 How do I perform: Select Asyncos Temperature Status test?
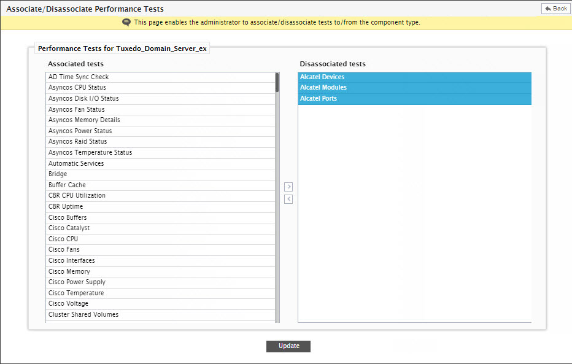coord(161,152)
